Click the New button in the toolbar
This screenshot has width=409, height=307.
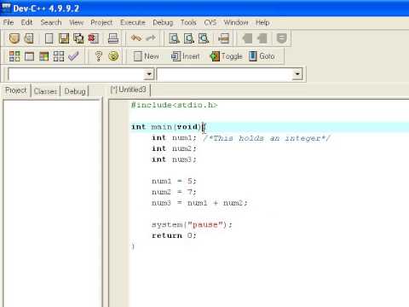[x=146, y=56]
